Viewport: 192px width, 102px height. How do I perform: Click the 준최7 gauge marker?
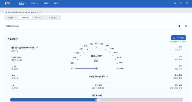(97, 48)
